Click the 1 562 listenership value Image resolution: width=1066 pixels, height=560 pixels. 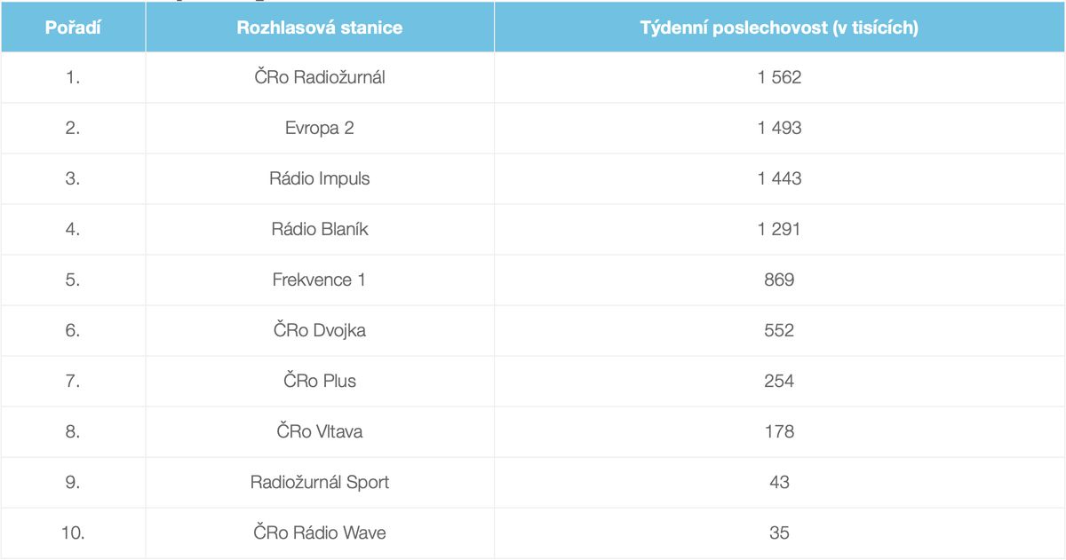[x=779, y=77]
